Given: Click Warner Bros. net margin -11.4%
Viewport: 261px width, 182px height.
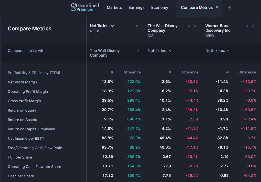Looking at the screenshot, I should (x=222, y=81).
